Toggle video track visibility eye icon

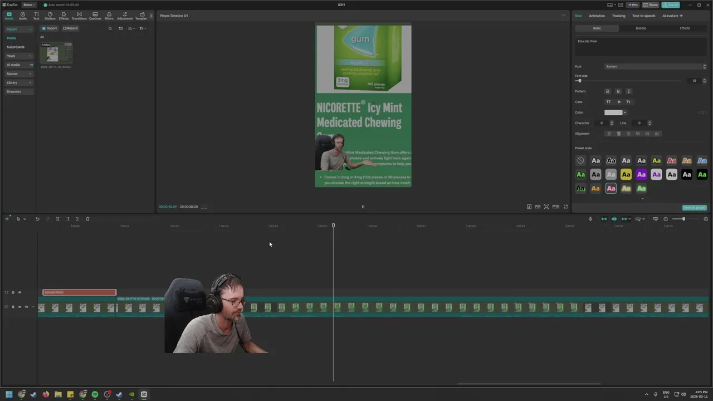click(19, 307)
